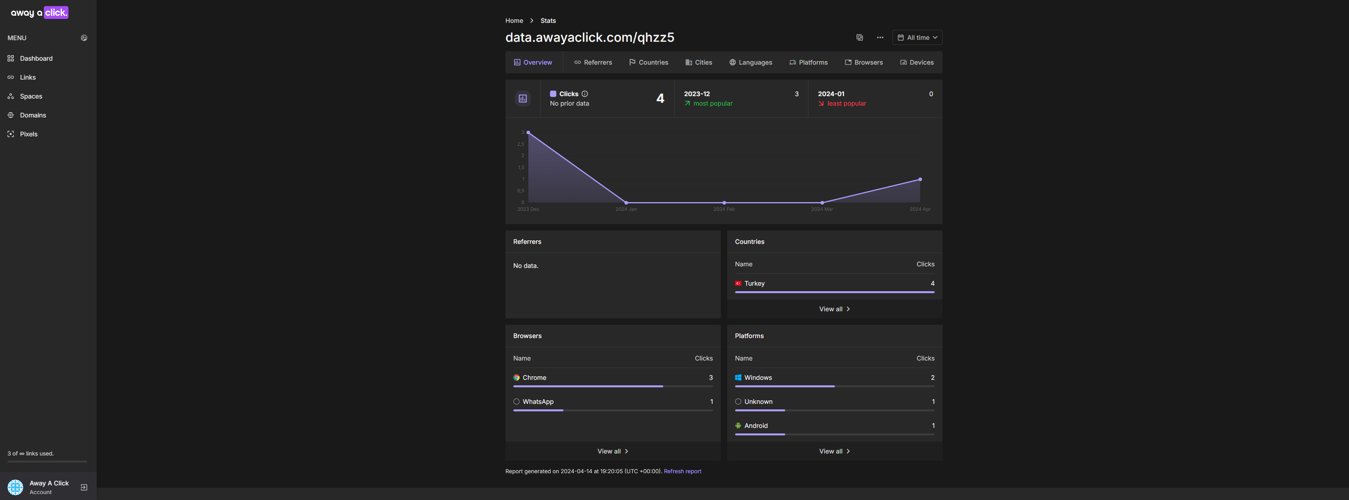Click the copy link icon near the title
The image size is (1349, 500).
(859, 38)
